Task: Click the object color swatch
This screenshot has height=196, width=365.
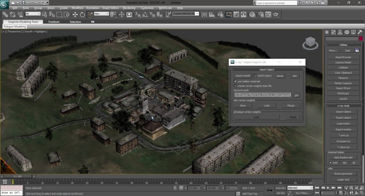Action: coord(361,39)
